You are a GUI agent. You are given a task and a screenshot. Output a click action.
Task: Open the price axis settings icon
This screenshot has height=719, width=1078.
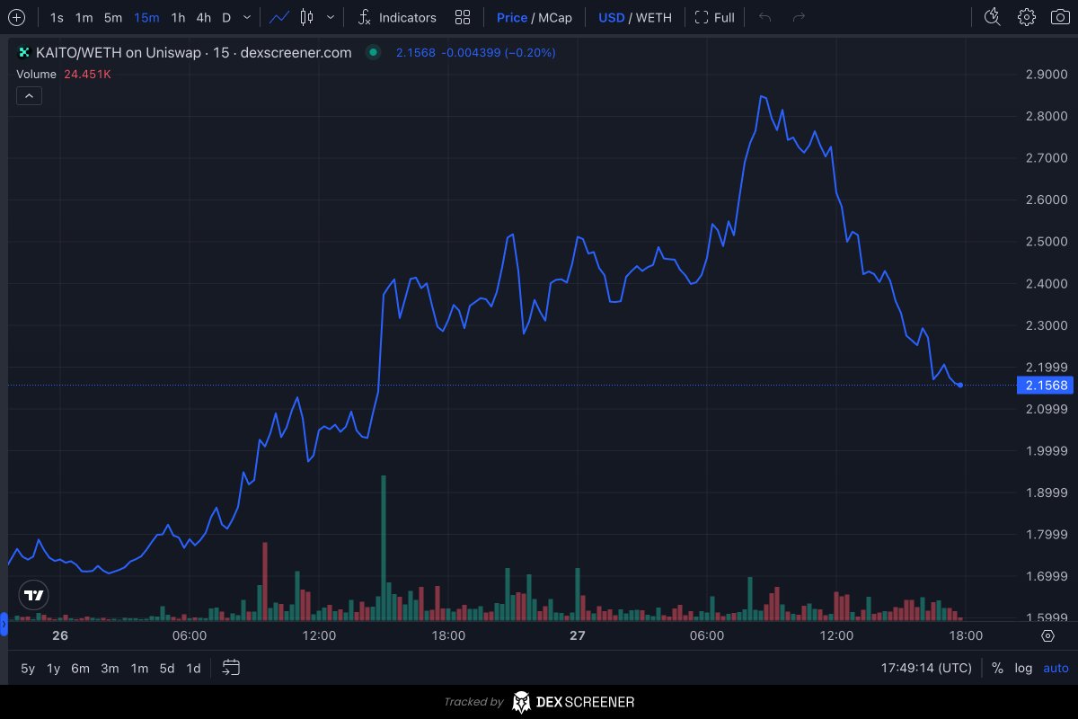tap(1047, 635)
